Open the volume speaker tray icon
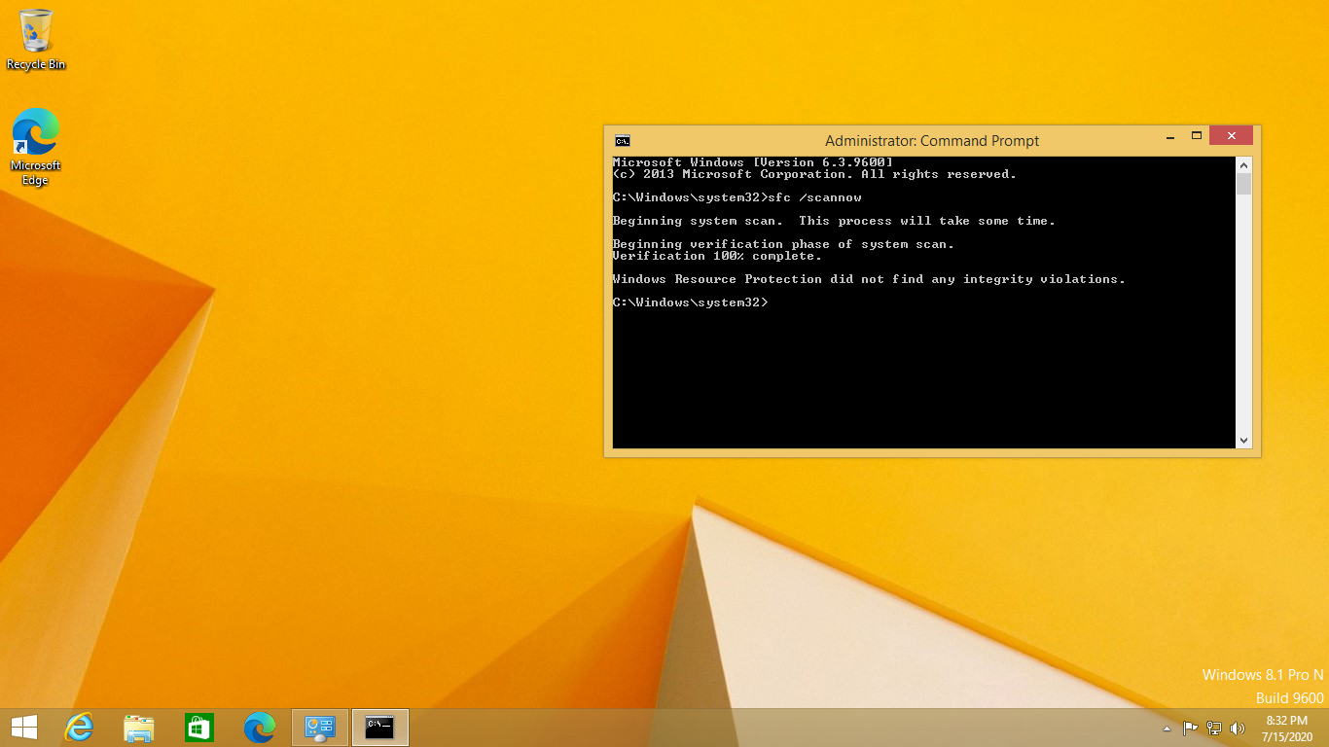This screenshot has height=747, width=1329. tap(1238, 728)
